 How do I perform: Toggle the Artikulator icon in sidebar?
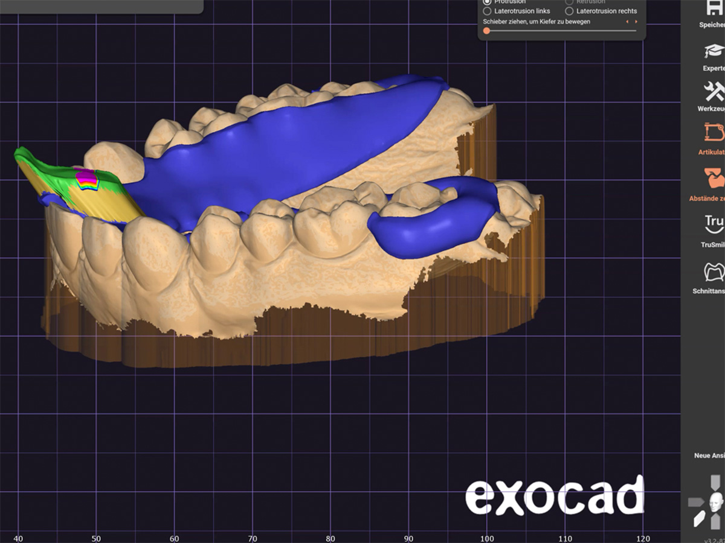[x=714, y=133]
